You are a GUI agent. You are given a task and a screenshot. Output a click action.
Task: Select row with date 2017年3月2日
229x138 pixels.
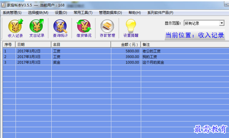click(116, 51)
